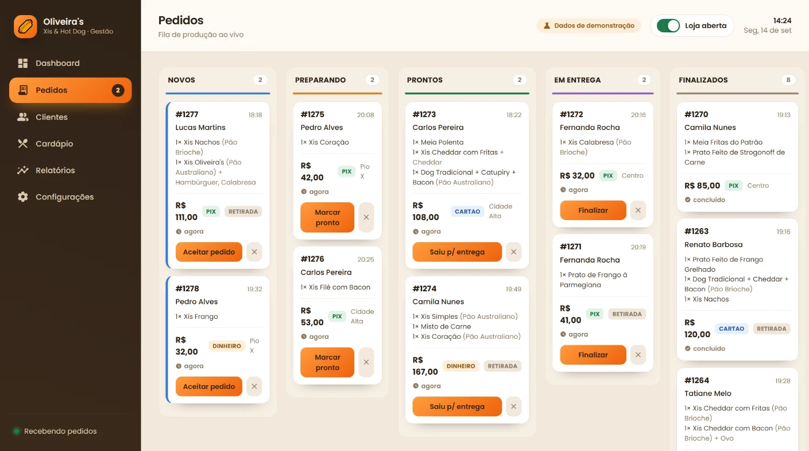Click the FINALIZADOS count badge 8
The width and height of the screenshot is (809, 451).
click(788, 80)
